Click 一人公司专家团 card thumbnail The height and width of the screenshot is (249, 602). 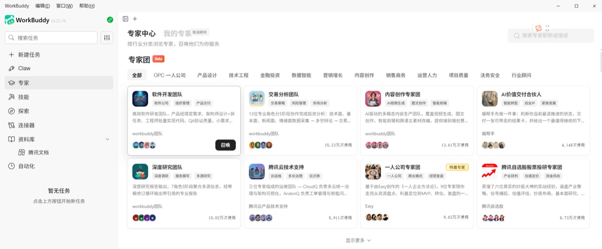coord(373,171)
